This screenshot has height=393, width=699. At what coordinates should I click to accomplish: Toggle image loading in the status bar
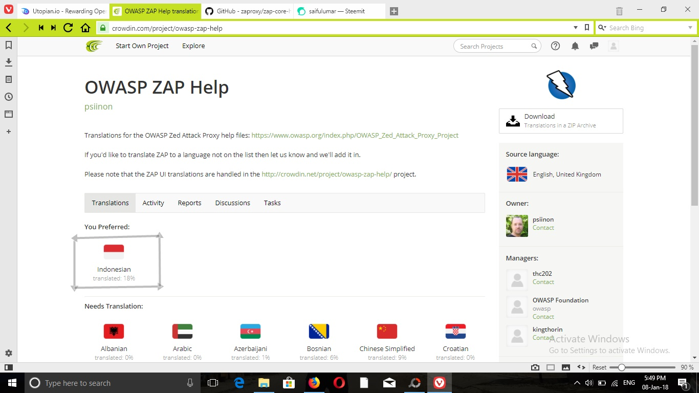(x=566, y=367)
